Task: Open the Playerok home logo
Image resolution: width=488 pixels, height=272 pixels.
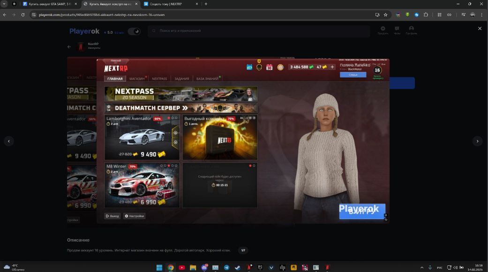Action: point(84,31)
